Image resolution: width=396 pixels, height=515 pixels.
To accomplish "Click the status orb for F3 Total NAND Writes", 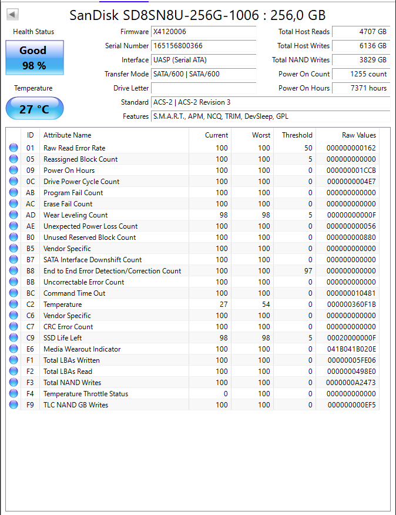I will click(x=14, y=382).
